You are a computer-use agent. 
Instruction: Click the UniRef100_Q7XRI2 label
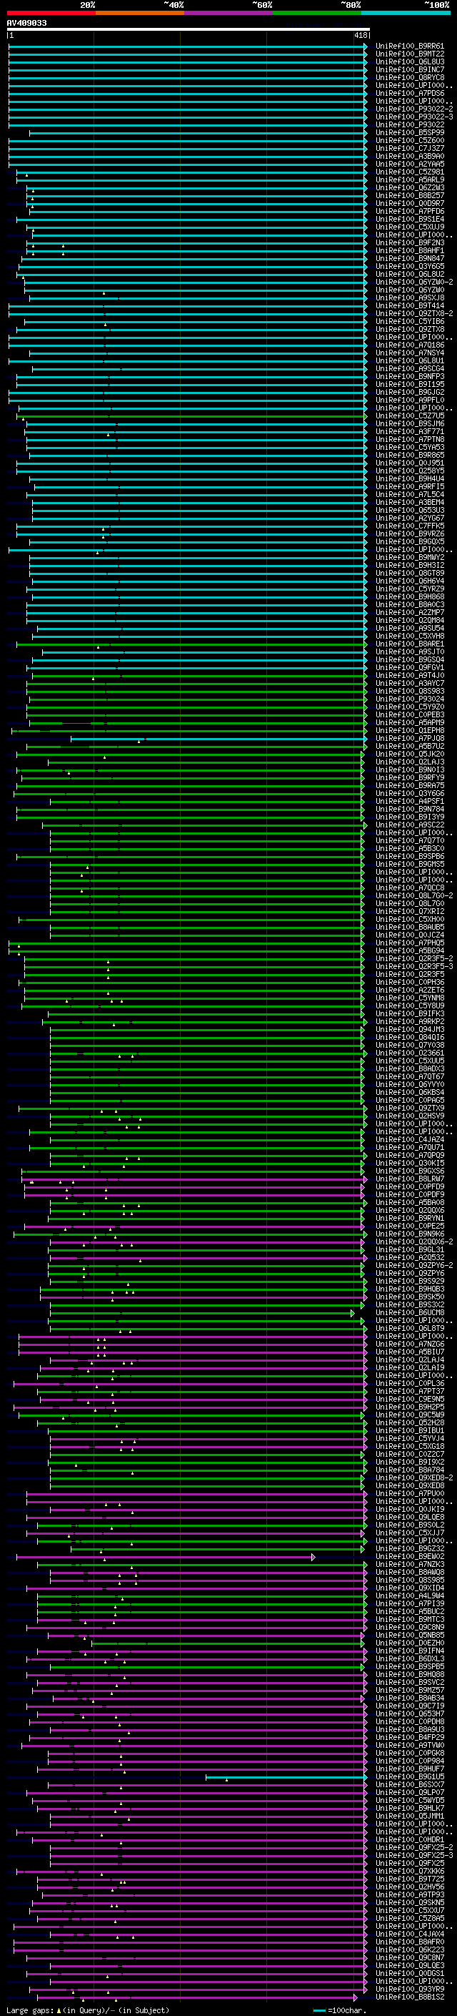(x=410, y=911)
